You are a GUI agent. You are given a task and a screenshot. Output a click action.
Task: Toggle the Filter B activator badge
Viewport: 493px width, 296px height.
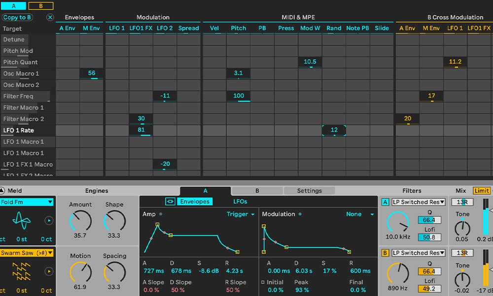386,253
